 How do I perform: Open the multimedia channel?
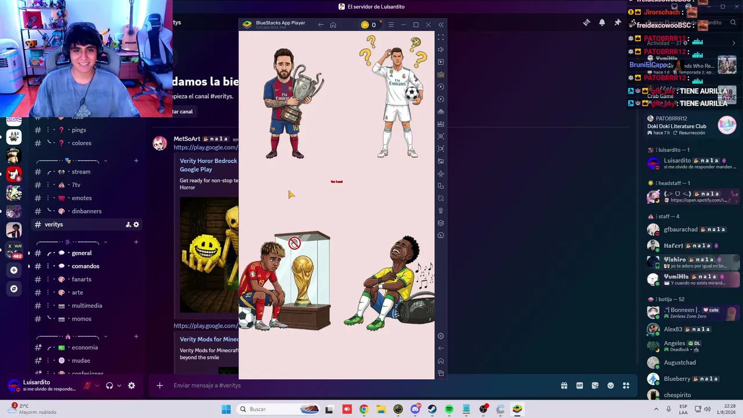(87, 305)
